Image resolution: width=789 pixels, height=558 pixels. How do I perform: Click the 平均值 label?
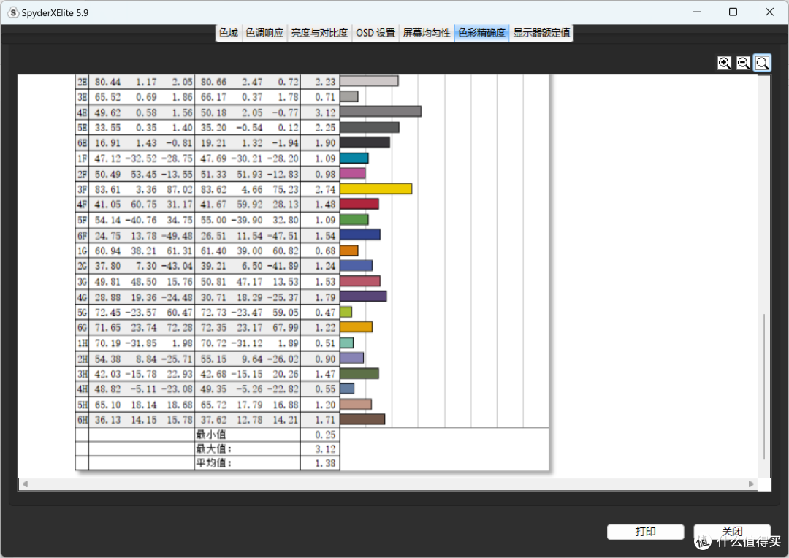tap(214, 463)
